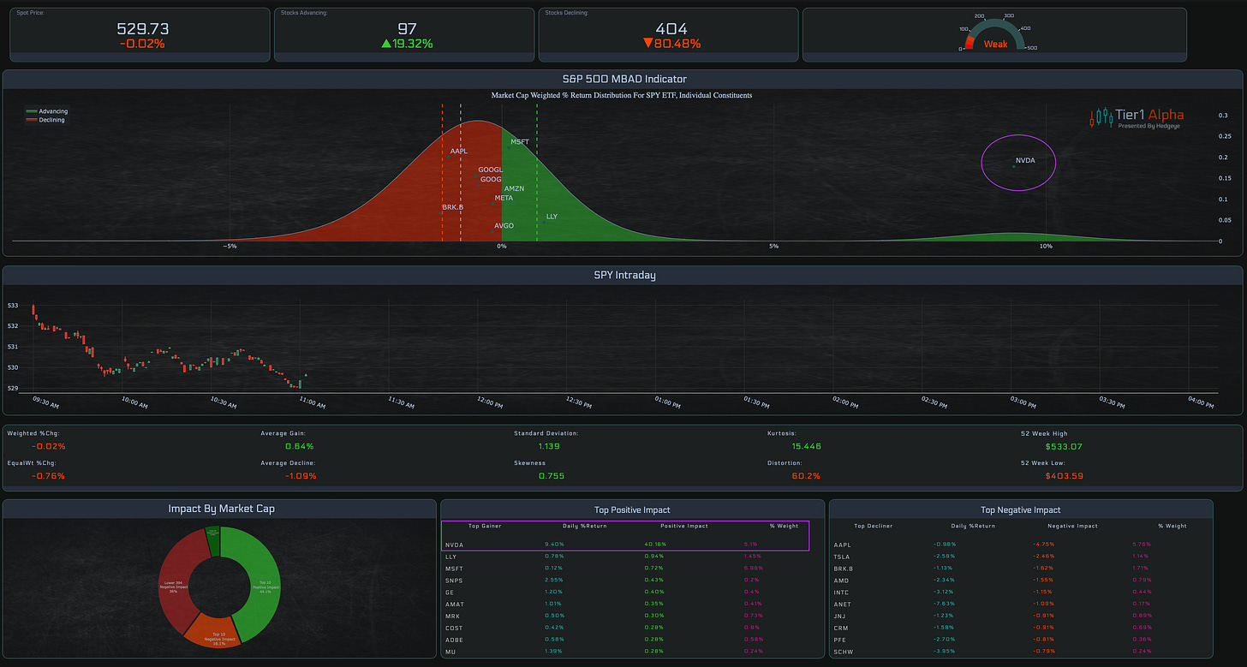Click the Average Decline value -1.09%

(x=300, y=475)
